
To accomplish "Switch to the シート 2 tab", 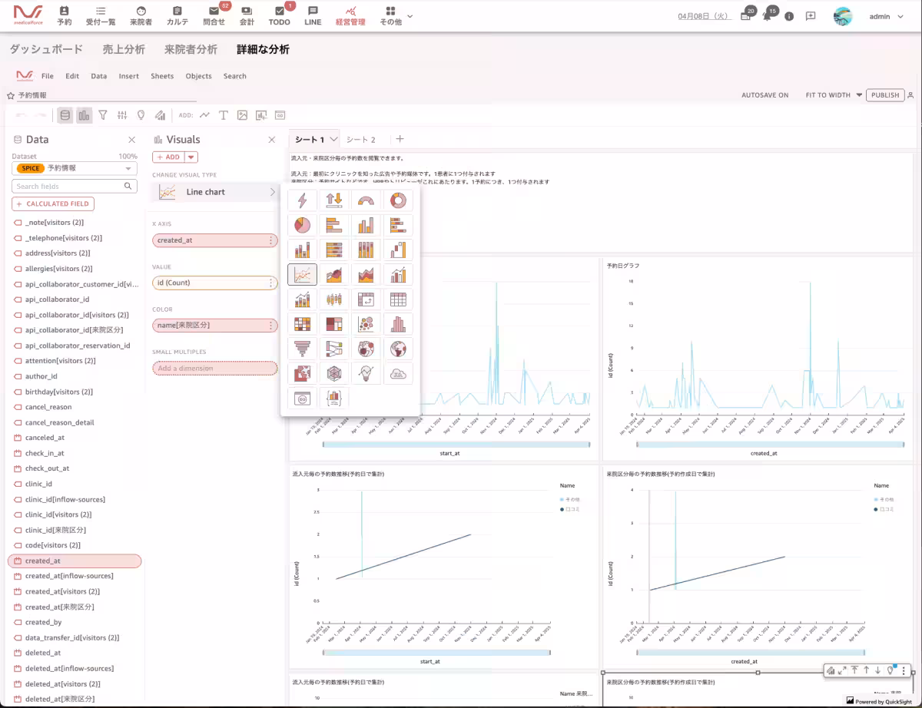I will (x=360, y=140).
